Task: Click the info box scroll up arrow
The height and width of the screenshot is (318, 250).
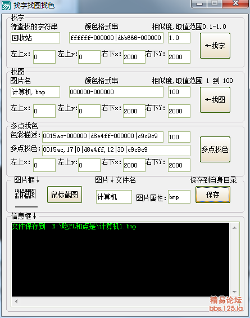Action: tap(234, 228)
